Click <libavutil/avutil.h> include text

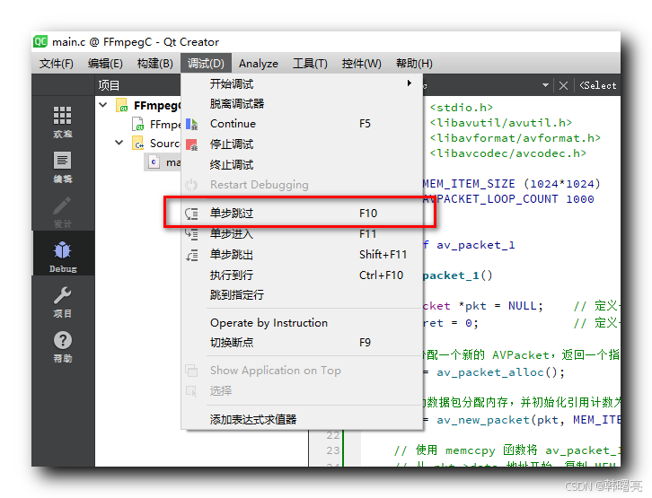coord(500,123)
